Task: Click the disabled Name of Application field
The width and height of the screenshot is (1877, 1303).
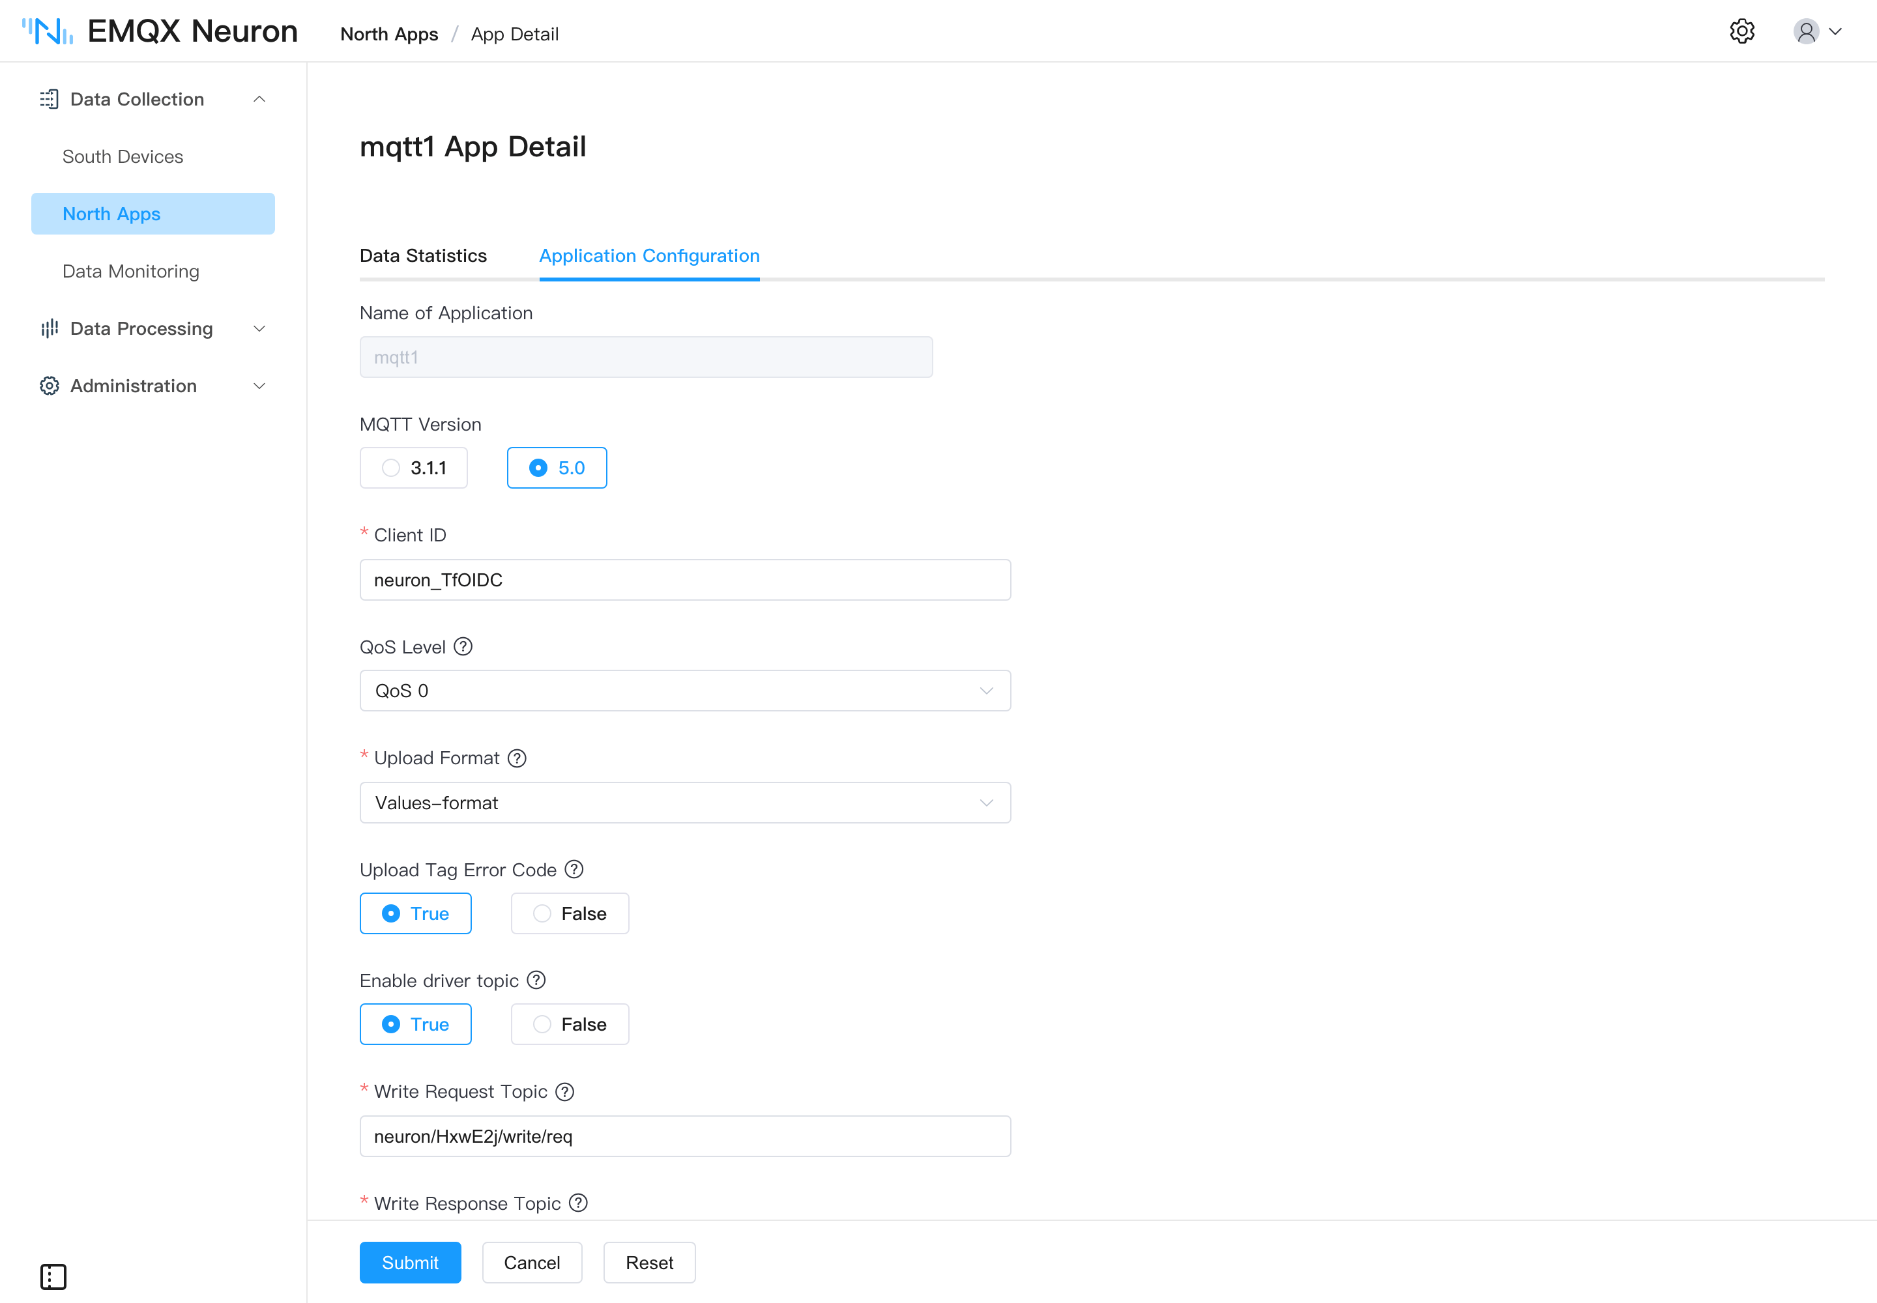Action: [646, 357]
